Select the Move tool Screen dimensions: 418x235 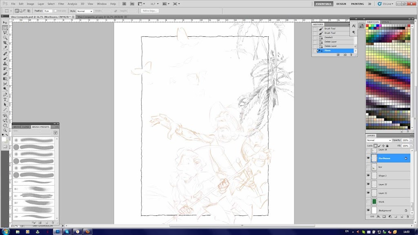coord(5,23)
